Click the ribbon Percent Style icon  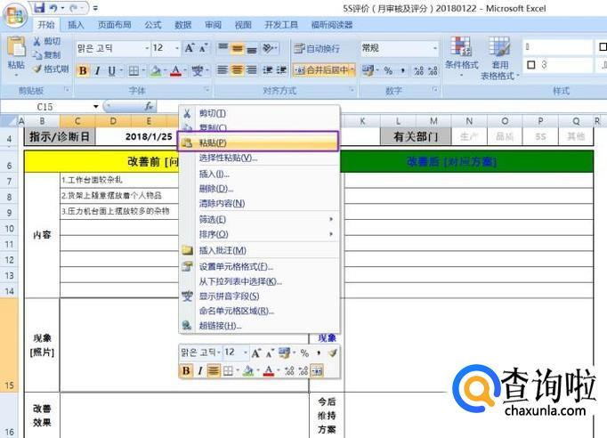[388, 70]
